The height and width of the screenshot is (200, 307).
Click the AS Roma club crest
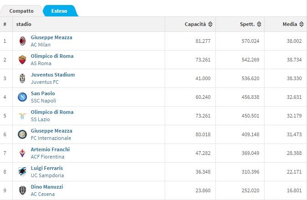[x=22, y=60]
